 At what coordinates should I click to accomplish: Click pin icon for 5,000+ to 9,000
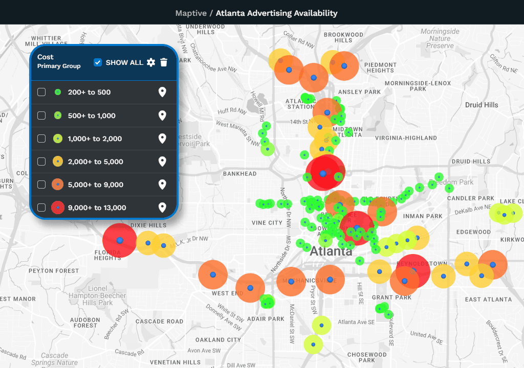tap(162, 185)
